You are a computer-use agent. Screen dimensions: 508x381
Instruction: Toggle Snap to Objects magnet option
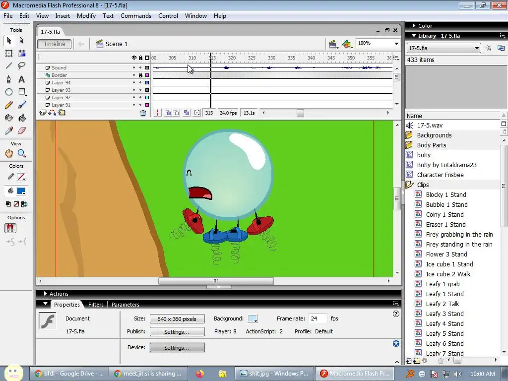coord(10,228)
